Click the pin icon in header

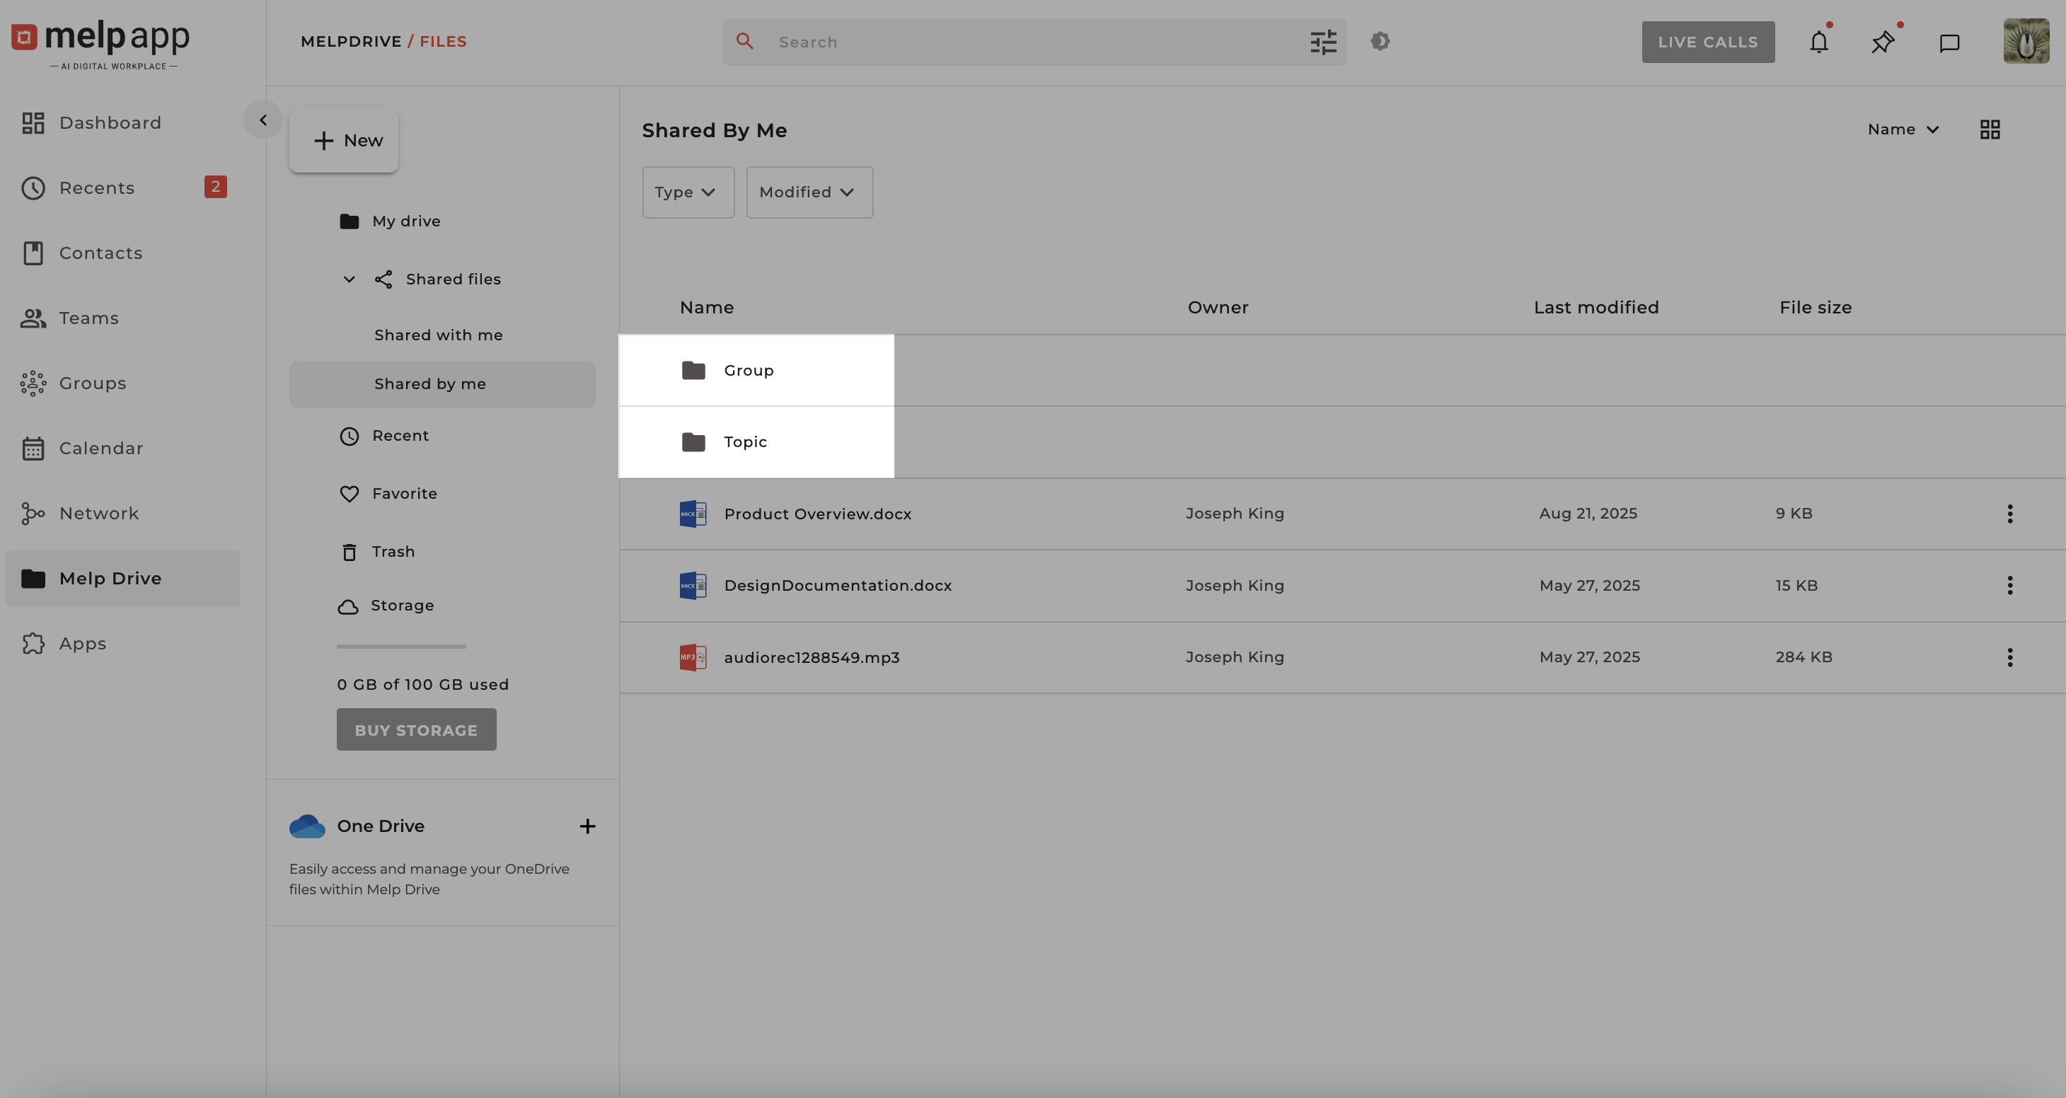click(x=1882, y=42)
